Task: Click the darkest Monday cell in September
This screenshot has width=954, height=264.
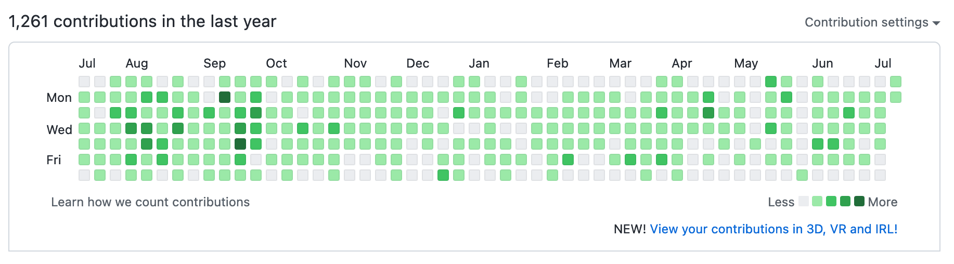Action: click(225, 97)
